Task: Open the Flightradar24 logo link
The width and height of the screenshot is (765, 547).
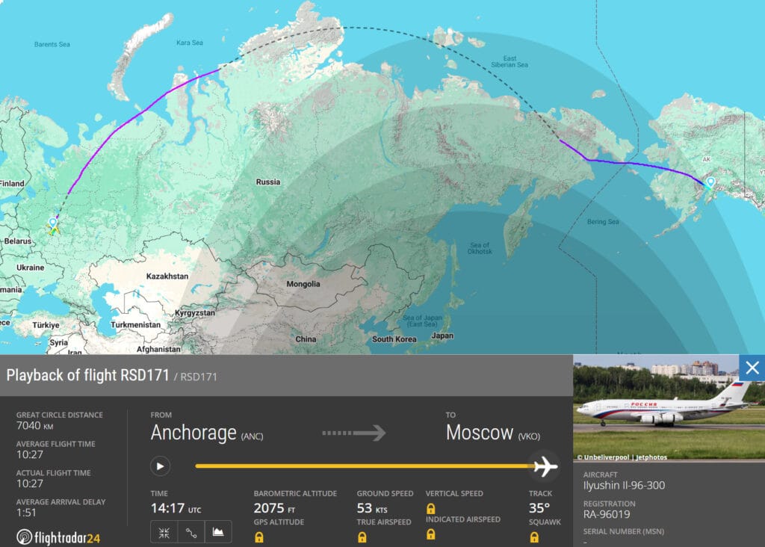Action: click(58, 537)
